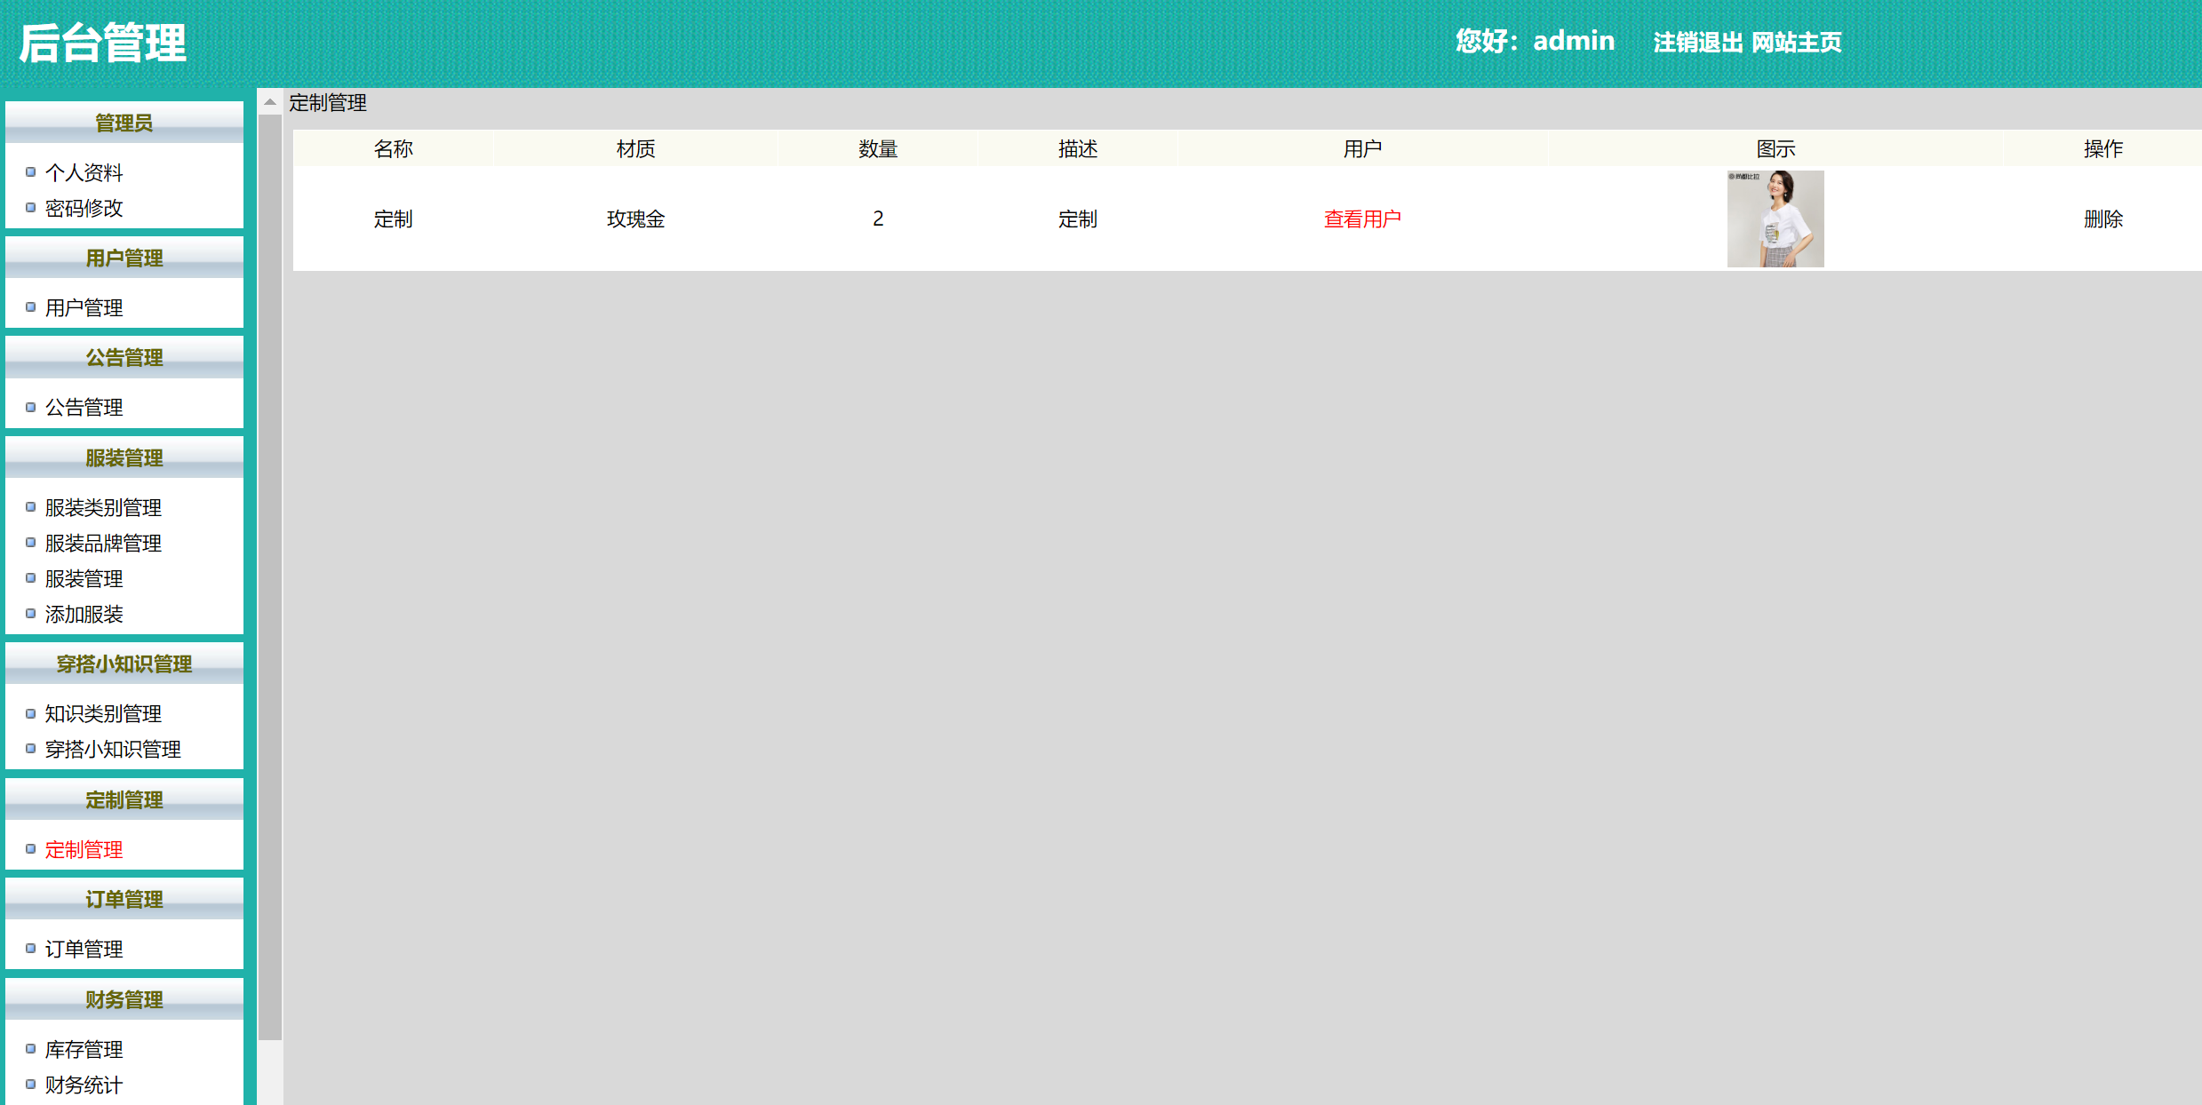Go to 订单管理 sidebar item

pos(84,950)
